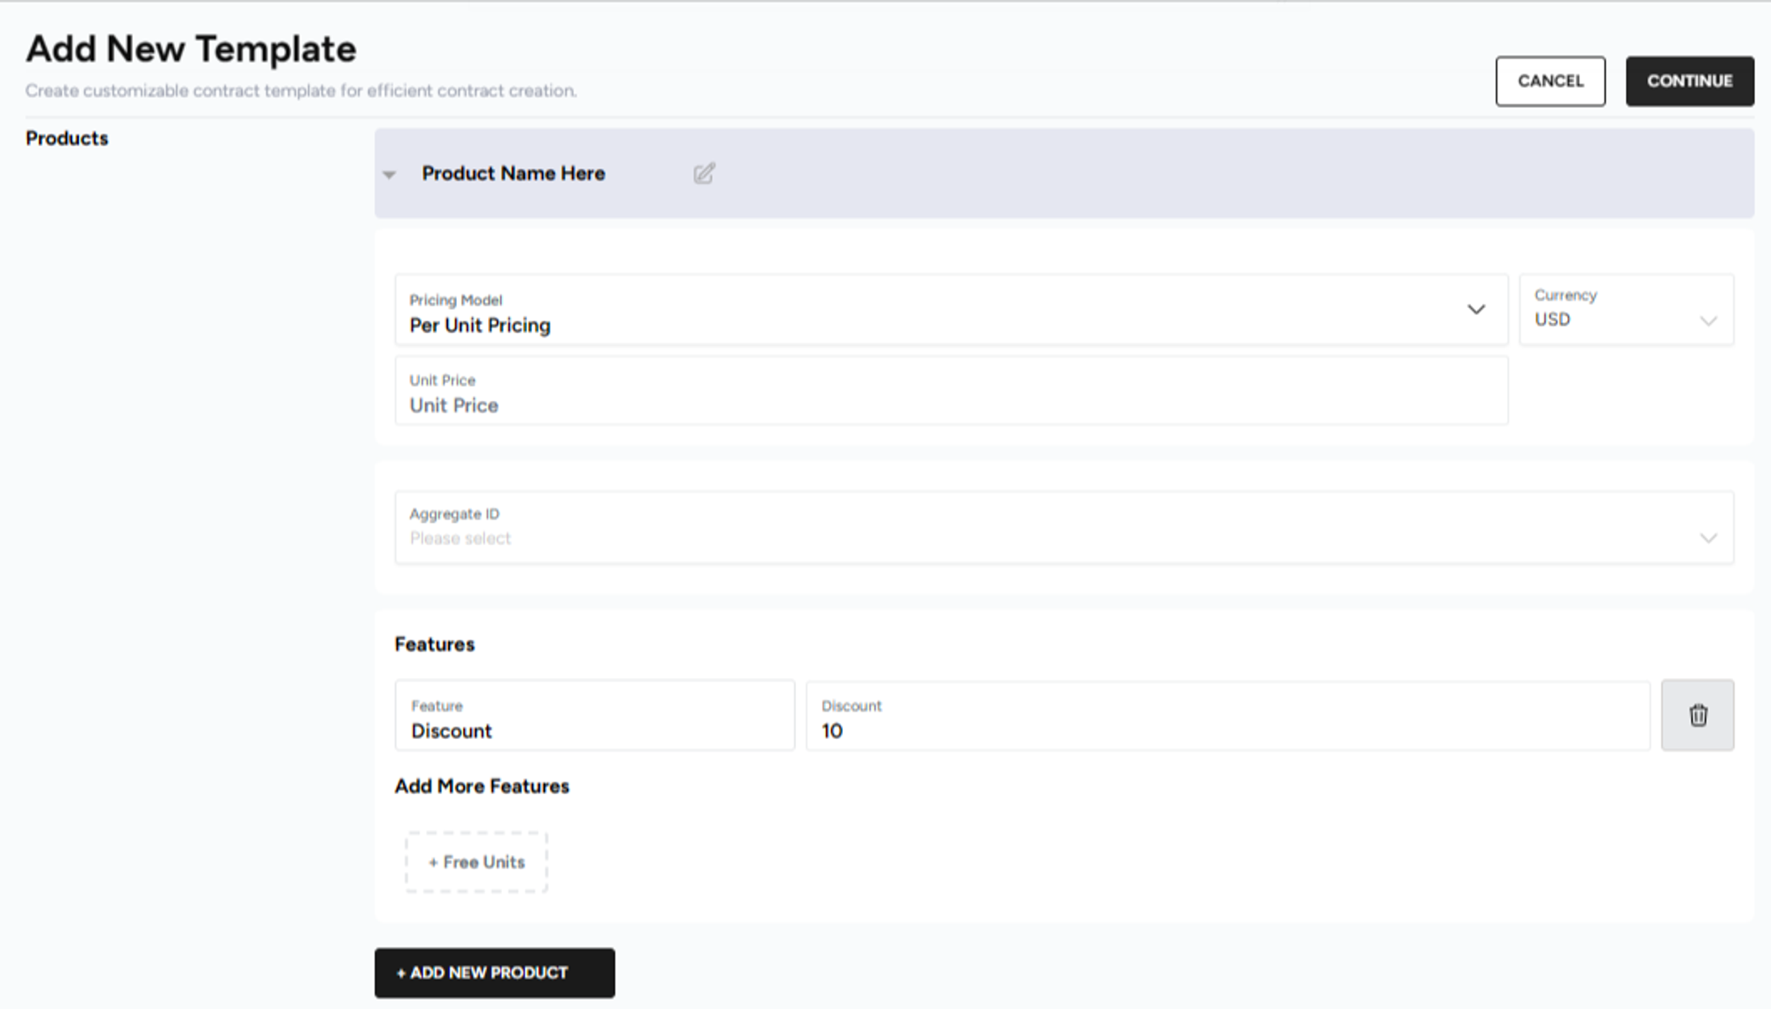Add the Free Units feature
This screenshot has height=1009, width=1771.
(476, 862)
